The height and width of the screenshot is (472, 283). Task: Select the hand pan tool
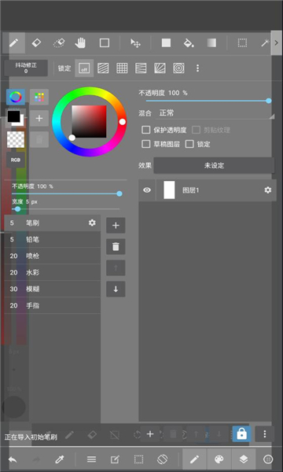point(80,43)
